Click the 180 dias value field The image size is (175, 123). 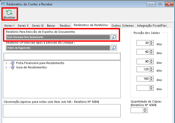pos(143,79)
